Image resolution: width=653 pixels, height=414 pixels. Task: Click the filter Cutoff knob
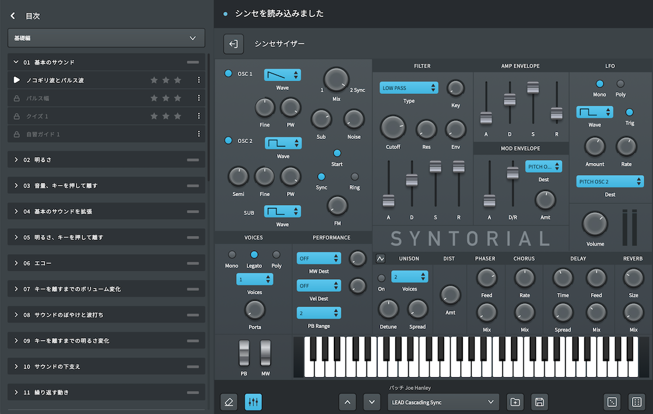[393, 128]
